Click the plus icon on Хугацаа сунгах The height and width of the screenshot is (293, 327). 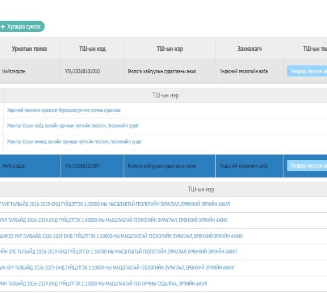3,27
